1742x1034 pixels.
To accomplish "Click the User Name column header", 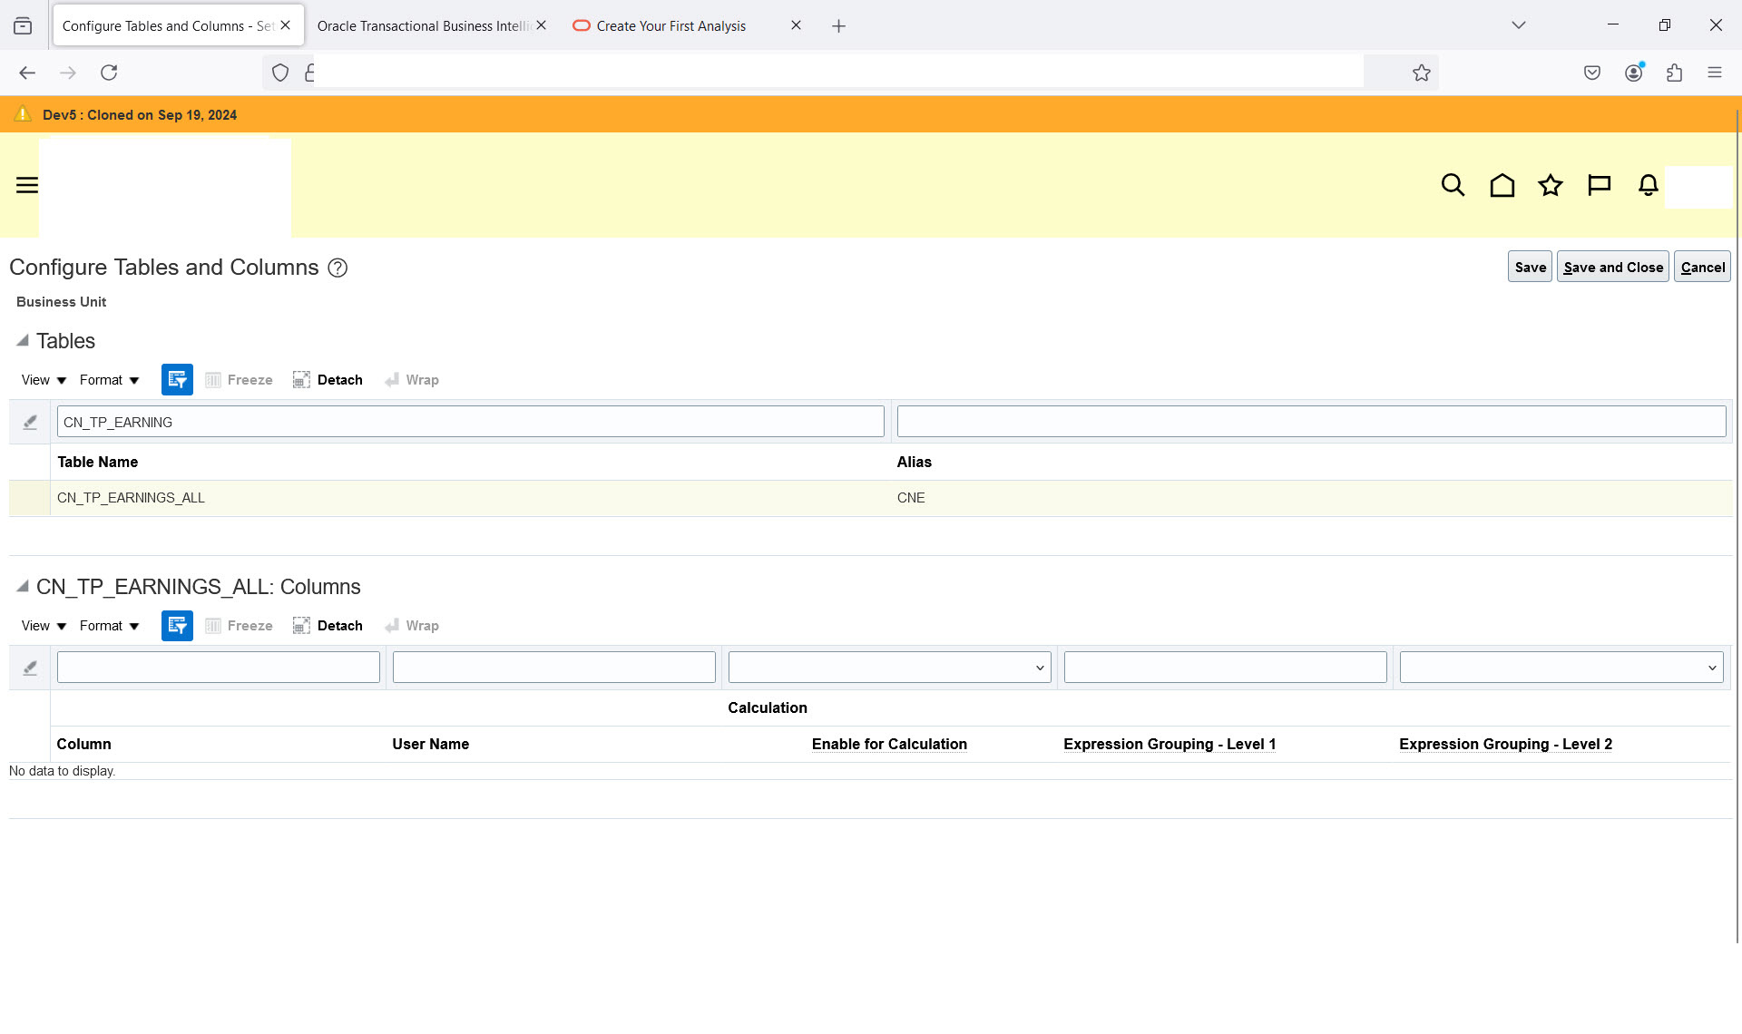I will pyautogui.click(x=430, y=744).
